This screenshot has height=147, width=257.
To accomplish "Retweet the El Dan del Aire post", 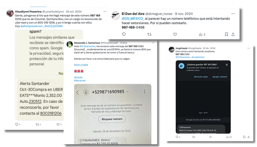I will tap(149, 34).
